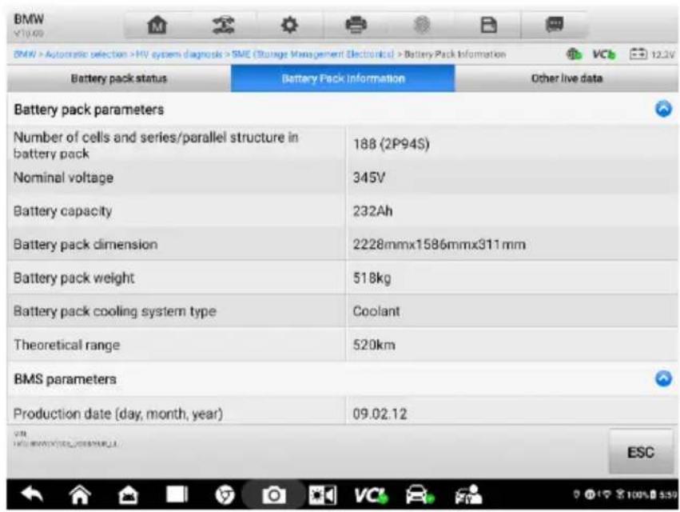The width and height of the screenshot is (680, 512).
Task: Select Nominal voltage 345V value
Action: (x=369, y=178)
